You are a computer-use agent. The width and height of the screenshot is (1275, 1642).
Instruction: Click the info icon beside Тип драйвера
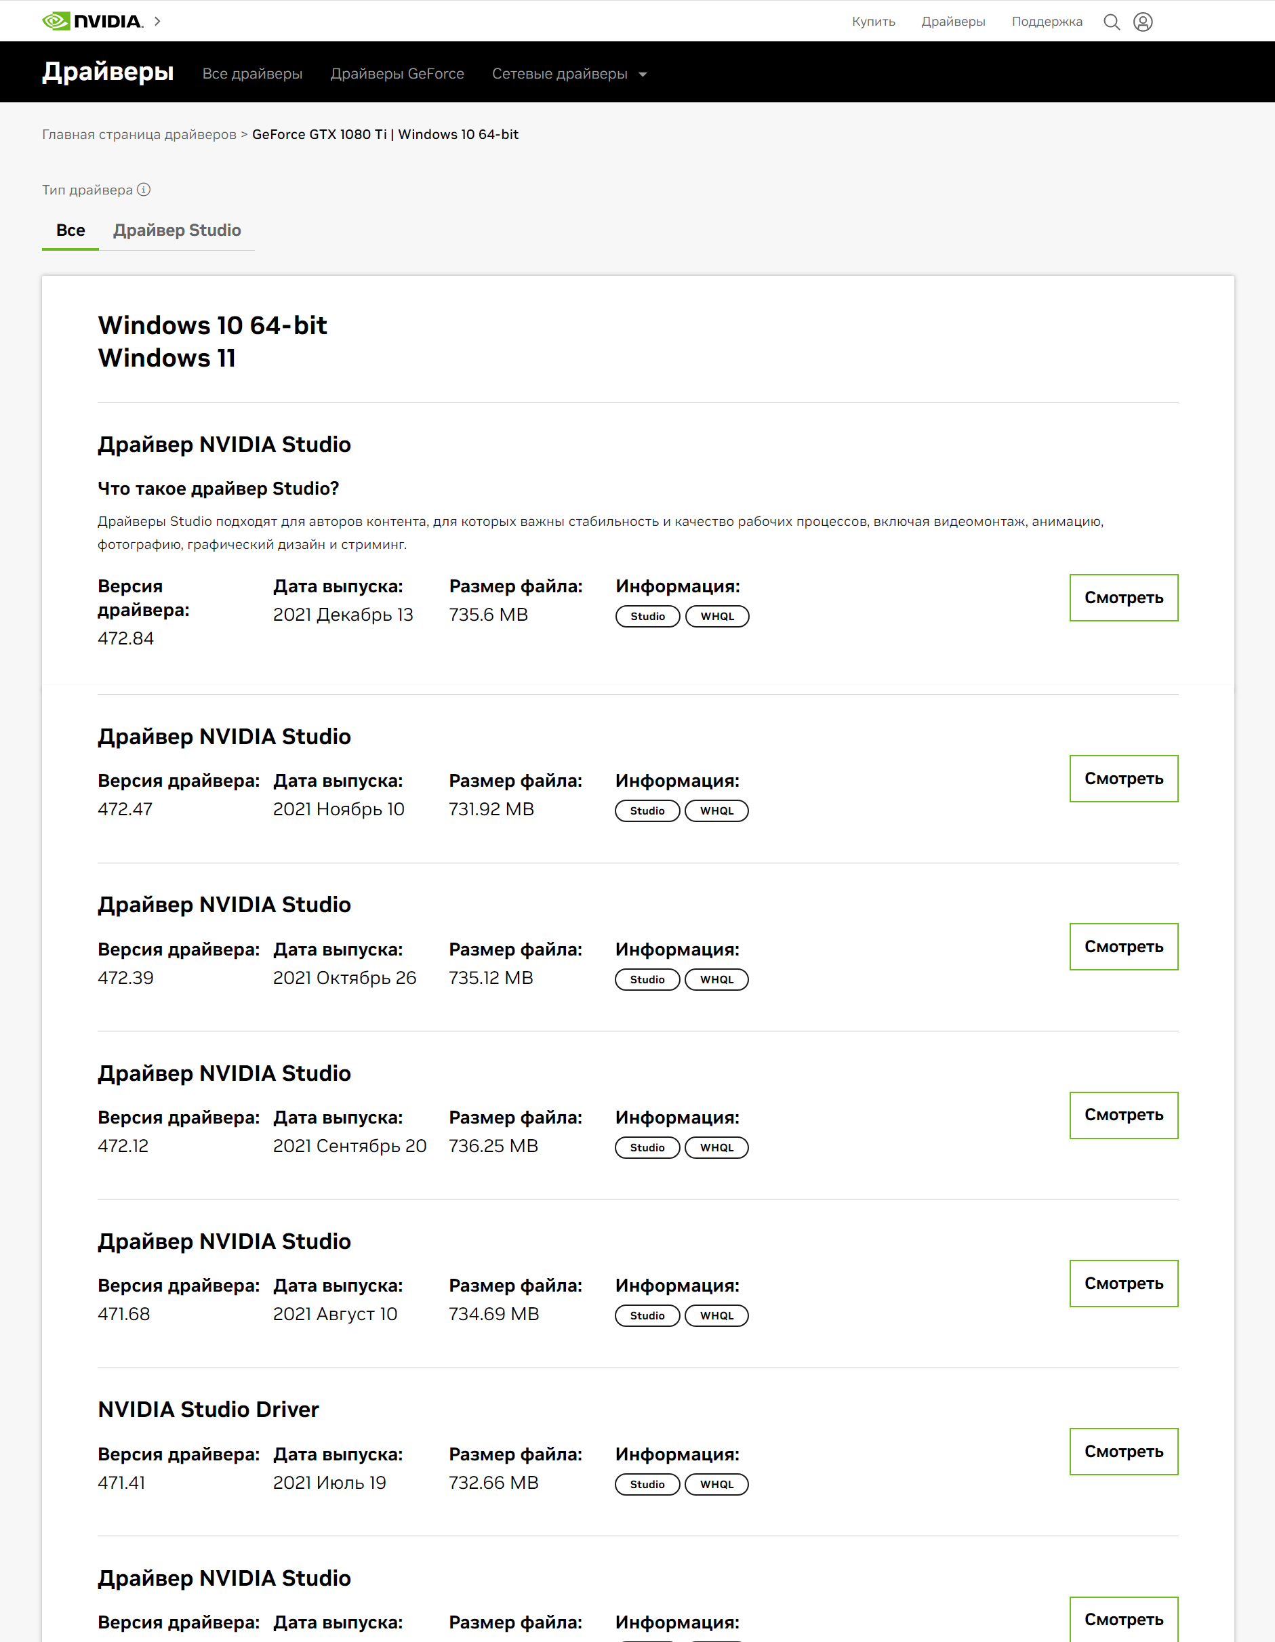[x=144, y=190]
